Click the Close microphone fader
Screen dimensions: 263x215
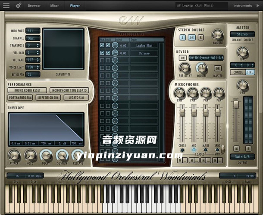coord(182,112)
